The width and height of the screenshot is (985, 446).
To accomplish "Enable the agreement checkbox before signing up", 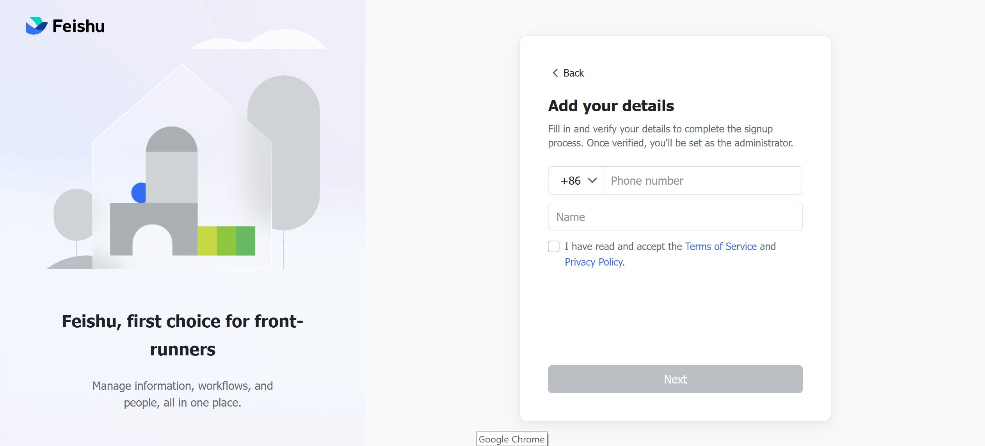I will point(555,246).
